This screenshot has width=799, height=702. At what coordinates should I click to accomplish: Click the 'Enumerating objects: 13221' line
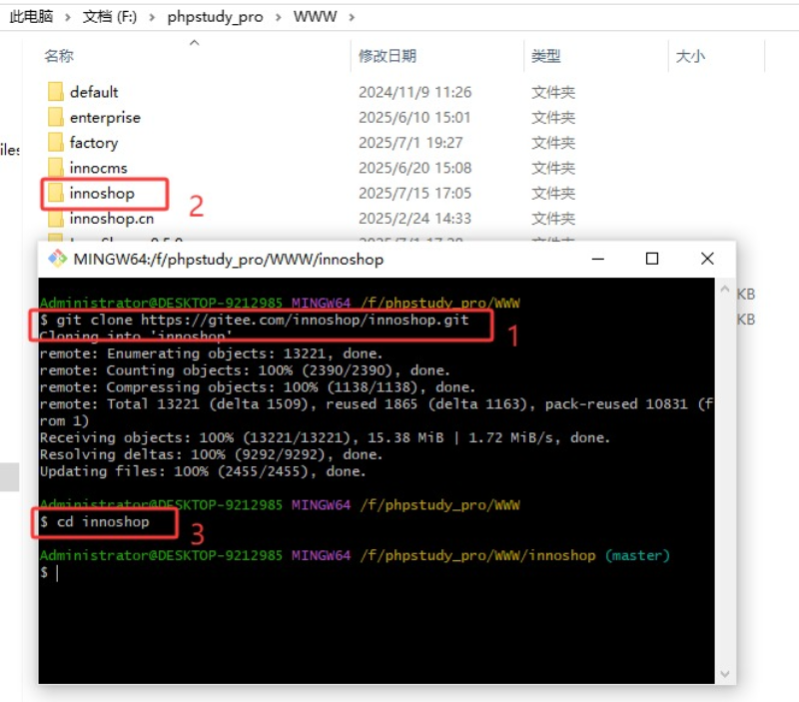pyautogui.click(x=211, y=353)
